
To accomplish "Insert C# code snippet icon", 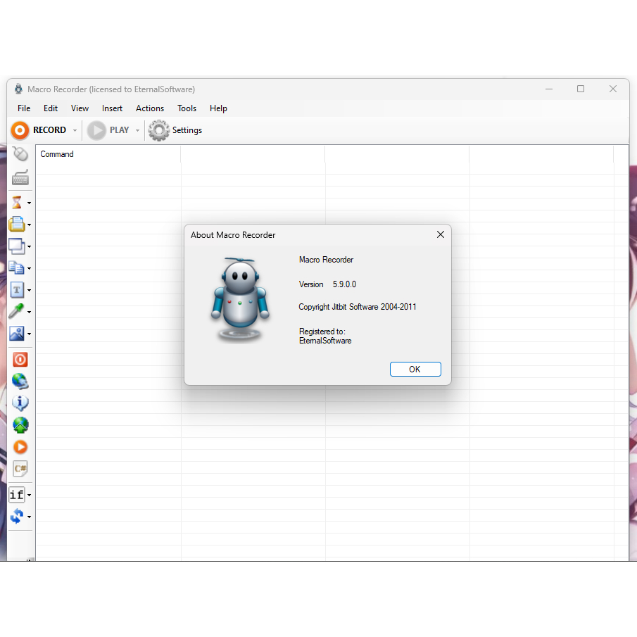I will (20, 469).
